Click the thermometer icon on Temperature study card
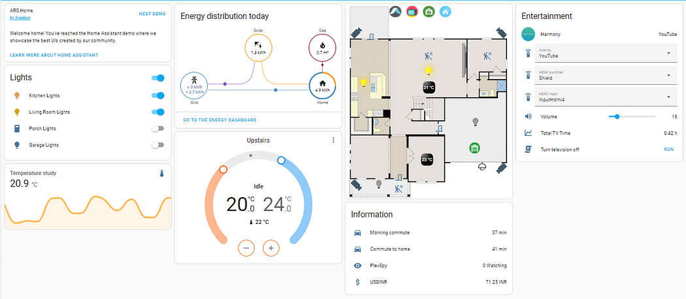Image resolution: width=686 pixels, height=299 pixels. (x=161, y=174)
